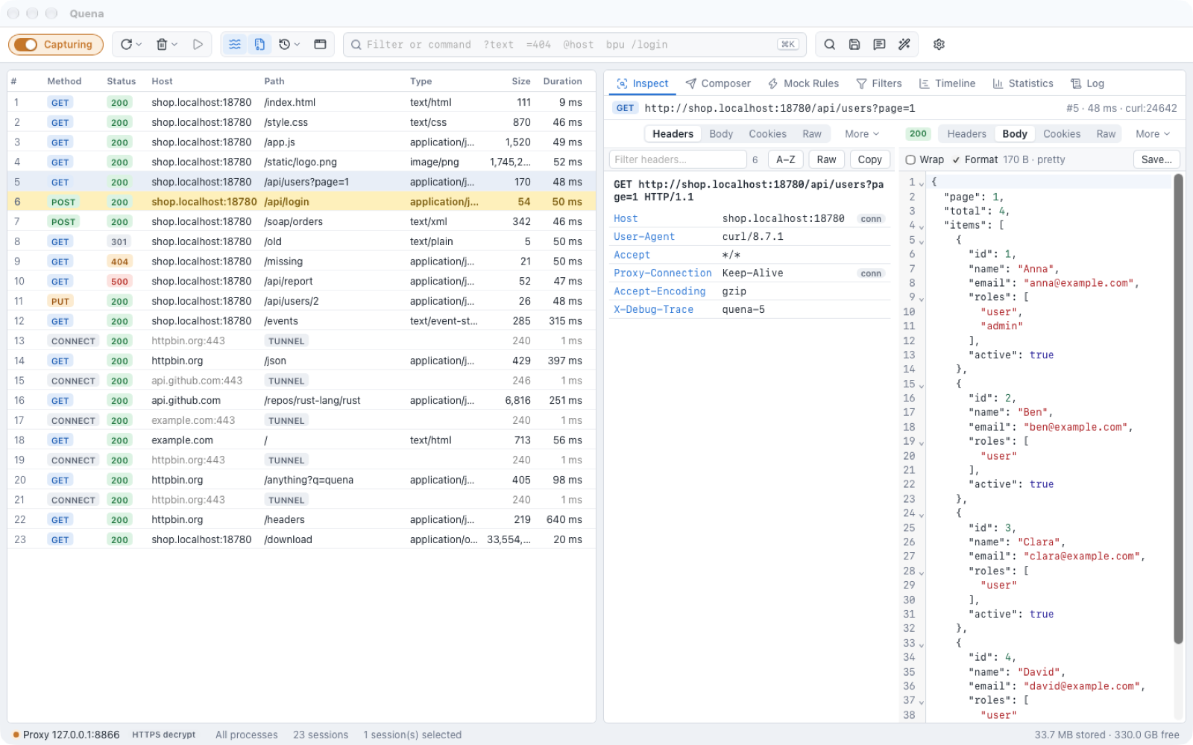Click the magic wand icon
This screenshot has width=1193, height=745.
click(904, 45)
